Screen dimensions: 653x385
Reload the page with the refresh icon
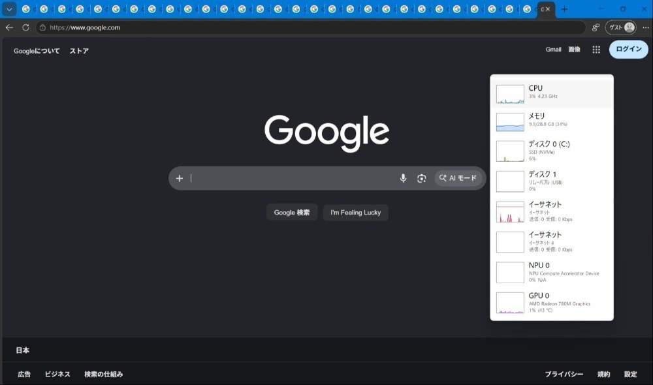[26, 27]
